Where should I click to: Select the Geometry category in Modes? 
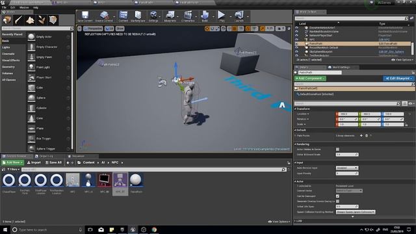[8, 67]
